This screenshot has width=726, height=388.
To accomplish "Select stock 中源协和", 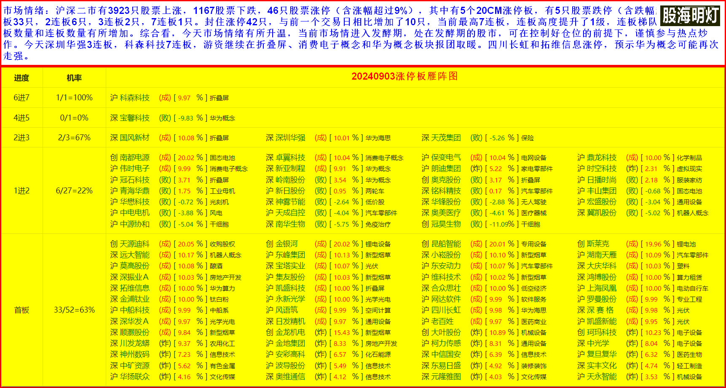I will (134, 224).
